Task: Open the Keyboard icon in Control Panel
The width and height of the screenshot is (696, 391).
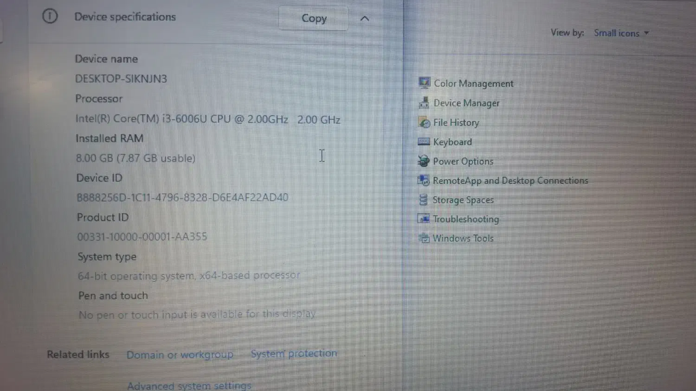Action: (x=424, y=142)
